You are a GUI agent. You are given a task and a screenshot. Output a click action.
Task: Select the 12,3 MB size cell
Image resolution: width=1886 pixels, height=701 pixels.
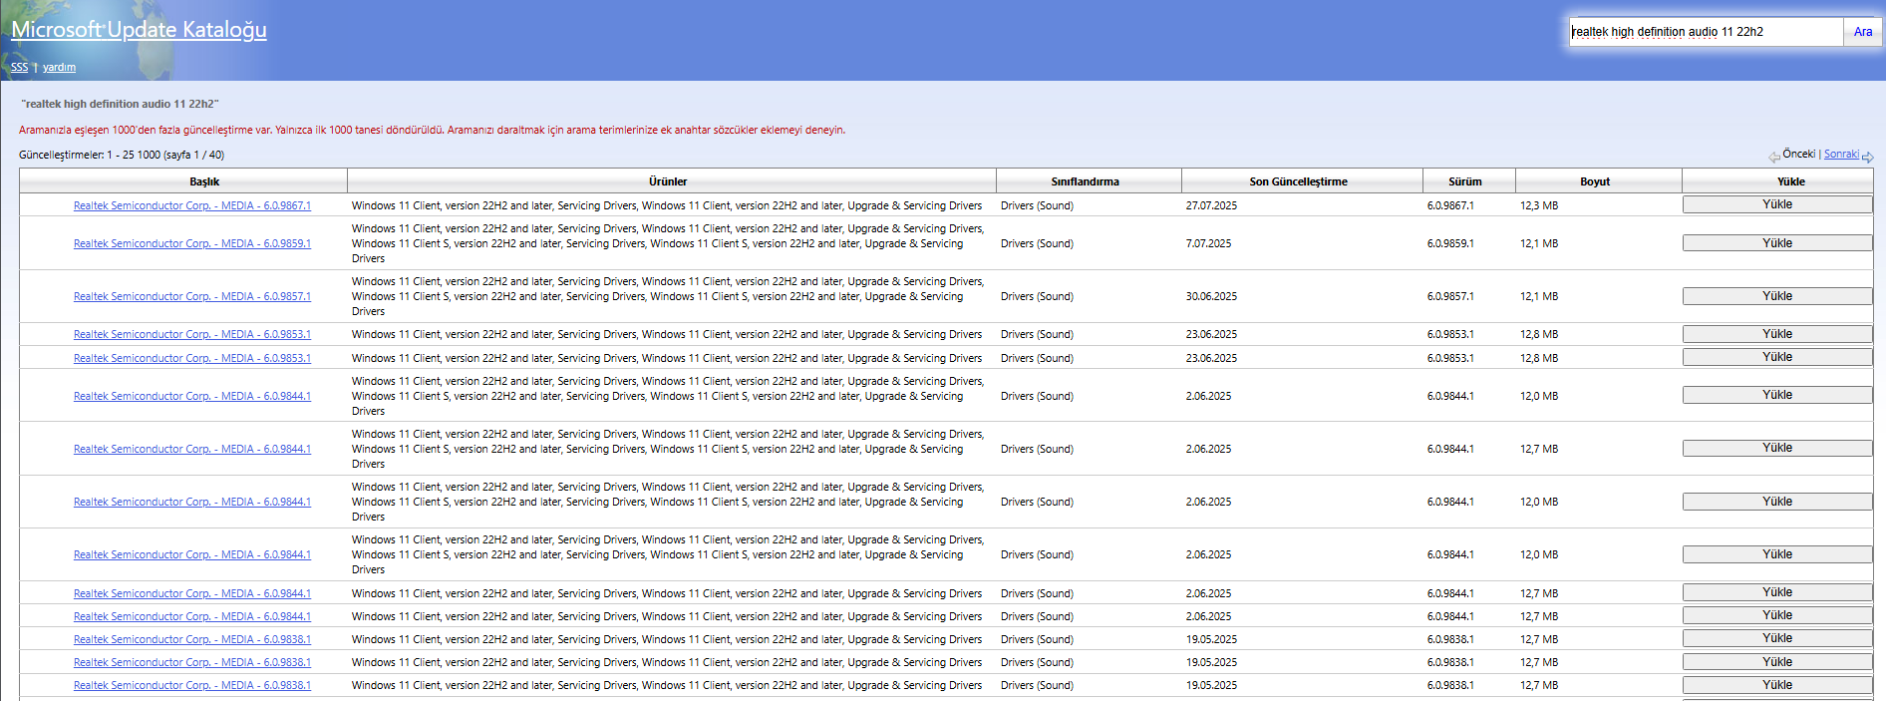[x=1599, y=205]
